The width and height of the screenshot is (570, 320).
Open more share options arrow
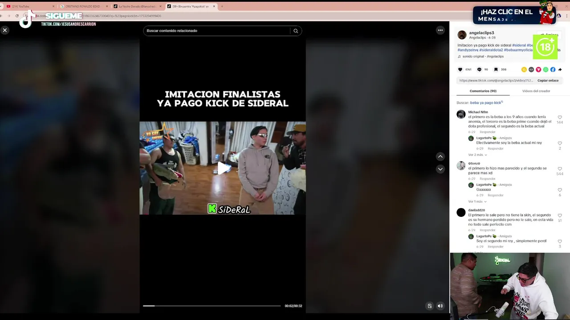click(560, 69)
